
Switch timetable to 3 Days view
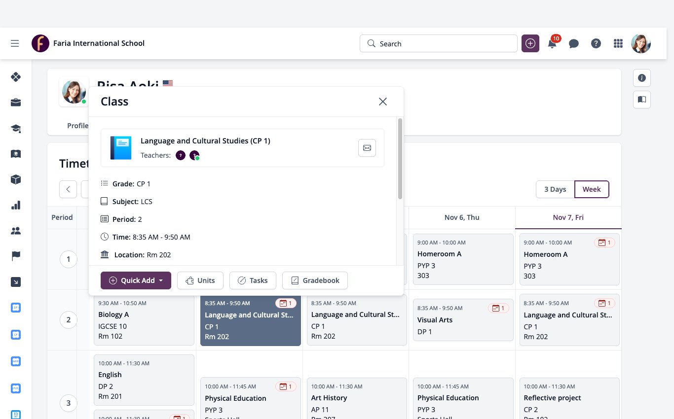coord(555,189)
